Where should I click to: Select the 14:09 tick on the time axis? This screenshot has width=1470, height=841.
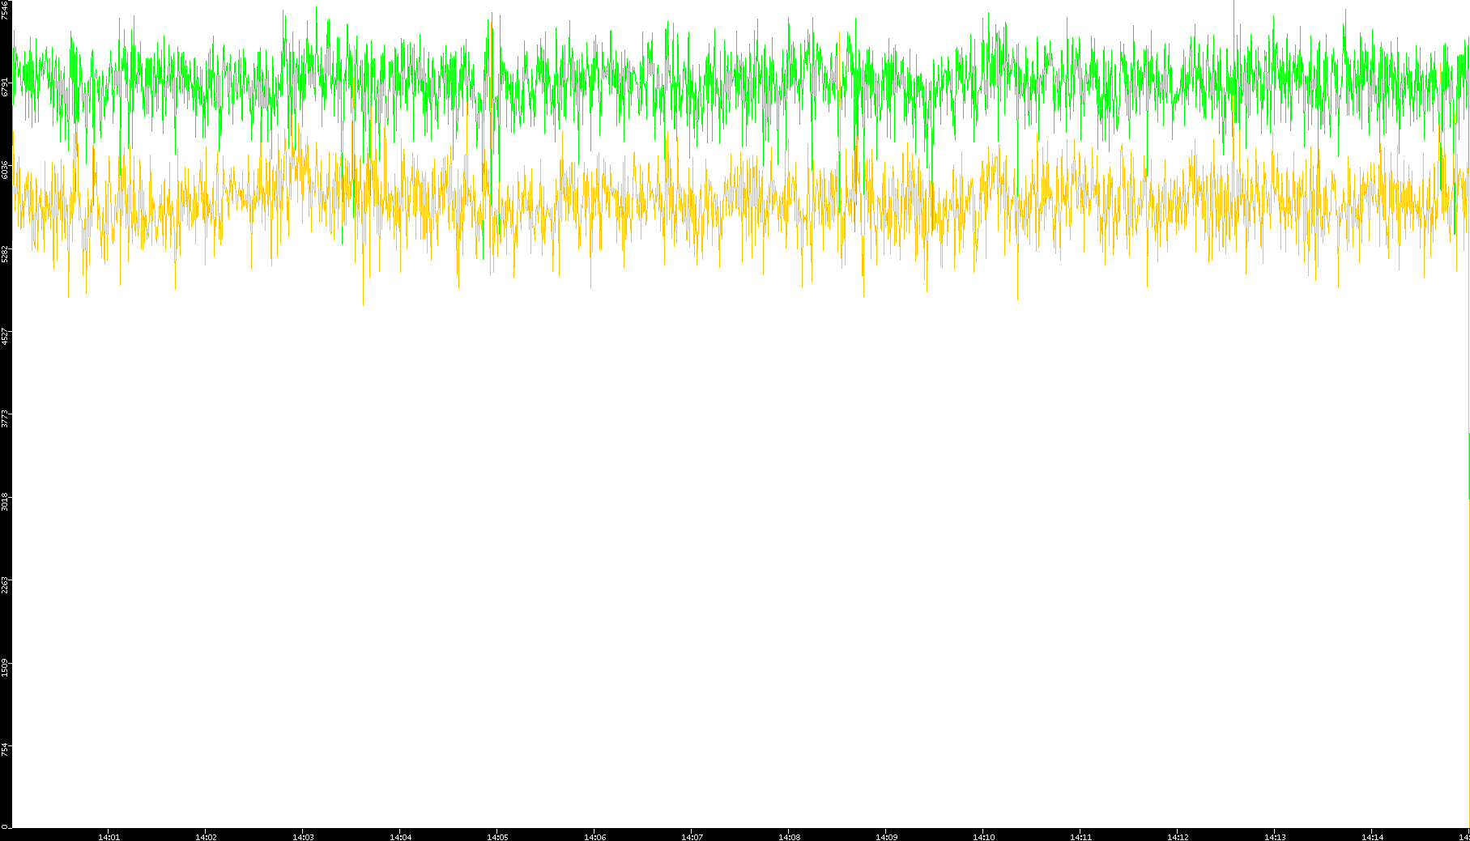pos(886,837)
